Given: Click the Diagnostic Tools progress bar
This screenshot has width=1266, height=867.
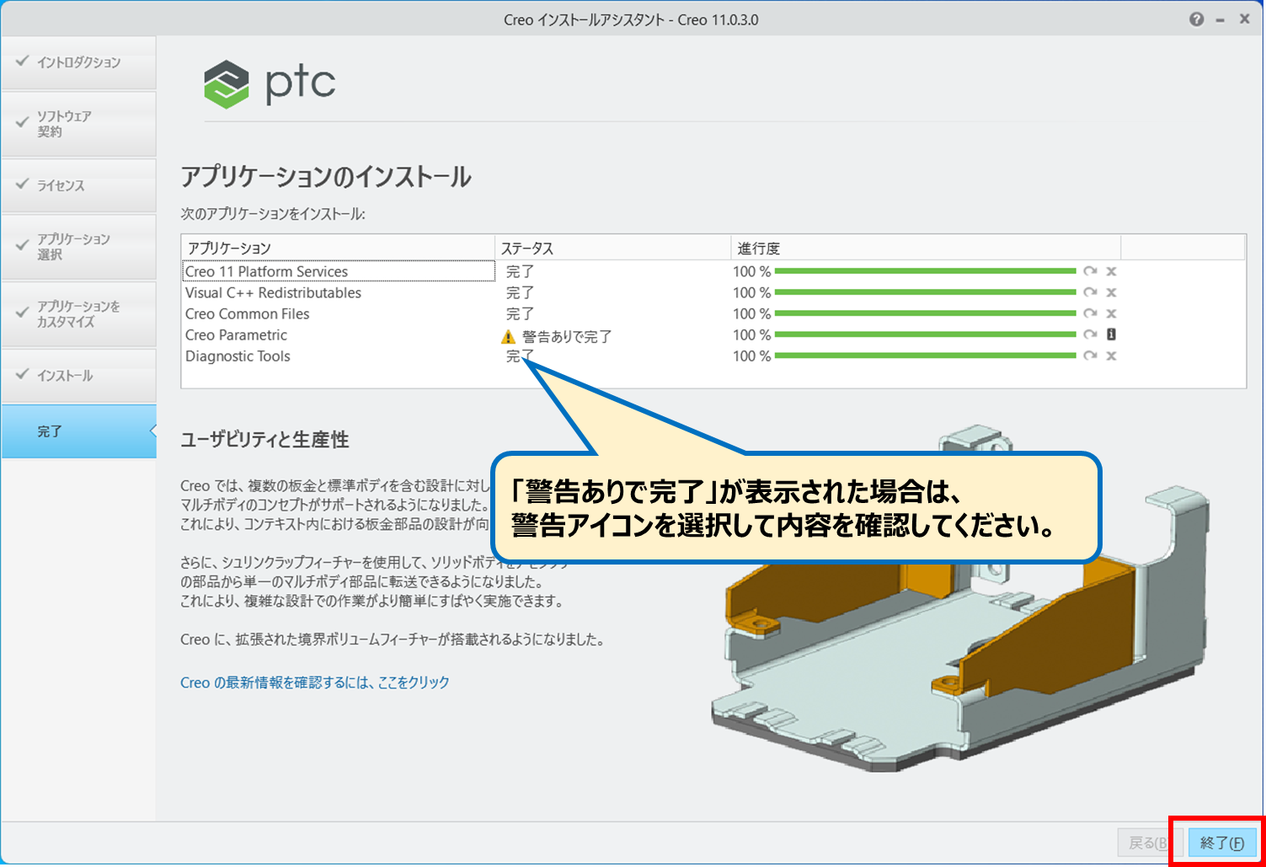Looking at the screenshot, I should coord(924,356).
